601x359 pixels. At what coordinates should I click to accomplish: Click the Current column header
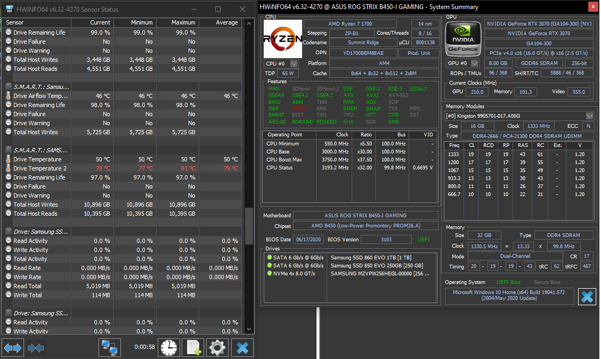(92, 22)
